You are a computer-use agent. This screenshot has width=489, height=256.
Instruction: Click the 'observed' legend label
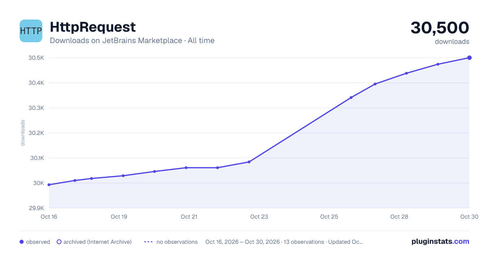38,242
